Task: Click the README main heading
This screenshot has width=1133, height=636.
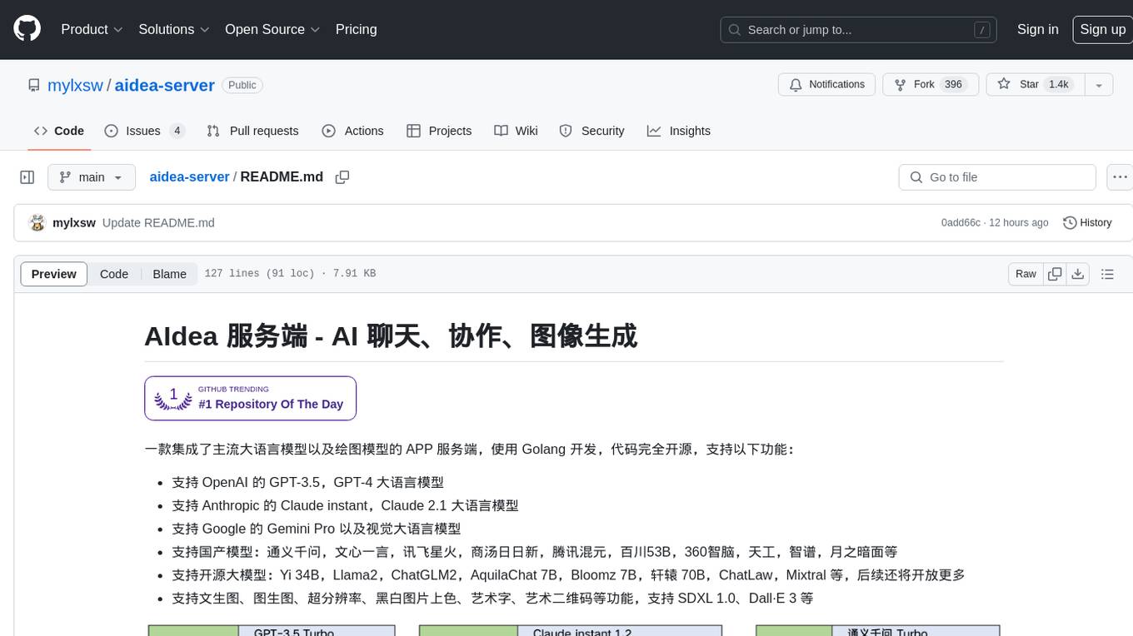Action: point(391,336)
